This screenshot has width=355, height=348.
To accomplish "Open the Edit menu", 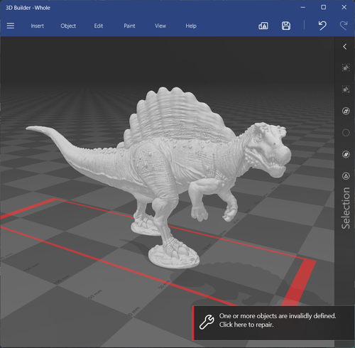I will (99, 26).
